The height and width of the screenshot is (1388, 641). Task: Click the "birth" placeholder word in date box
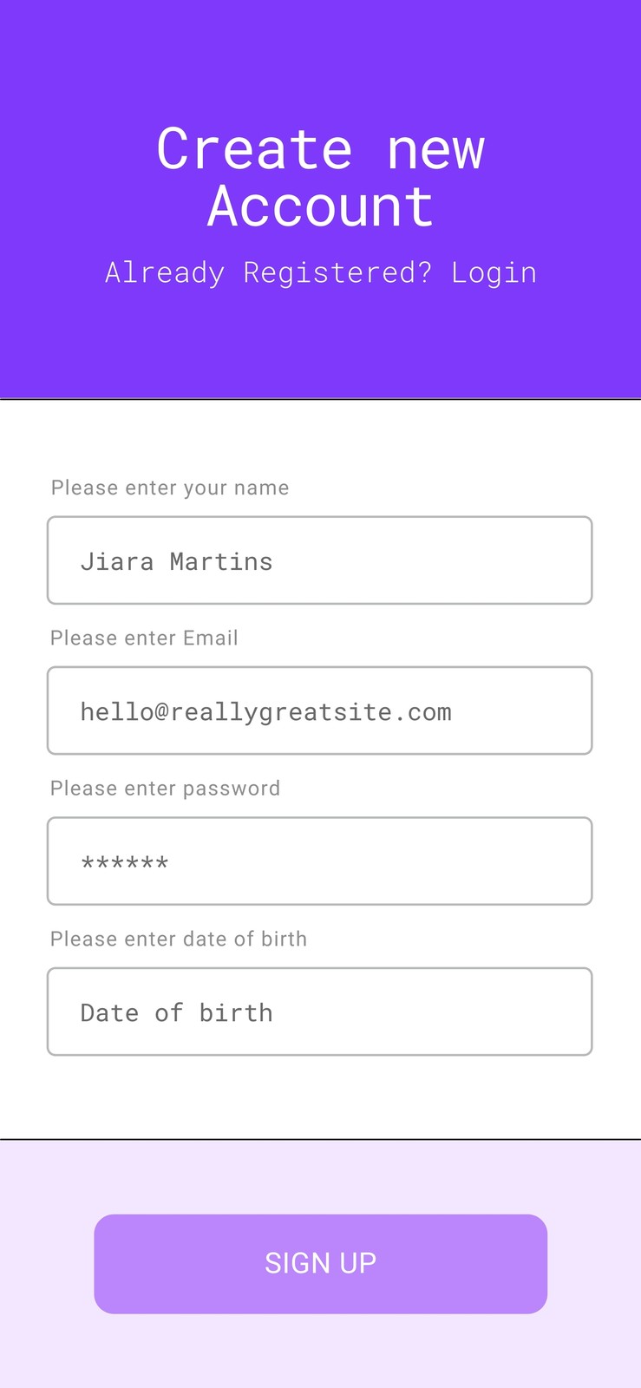coord(236,1012)
